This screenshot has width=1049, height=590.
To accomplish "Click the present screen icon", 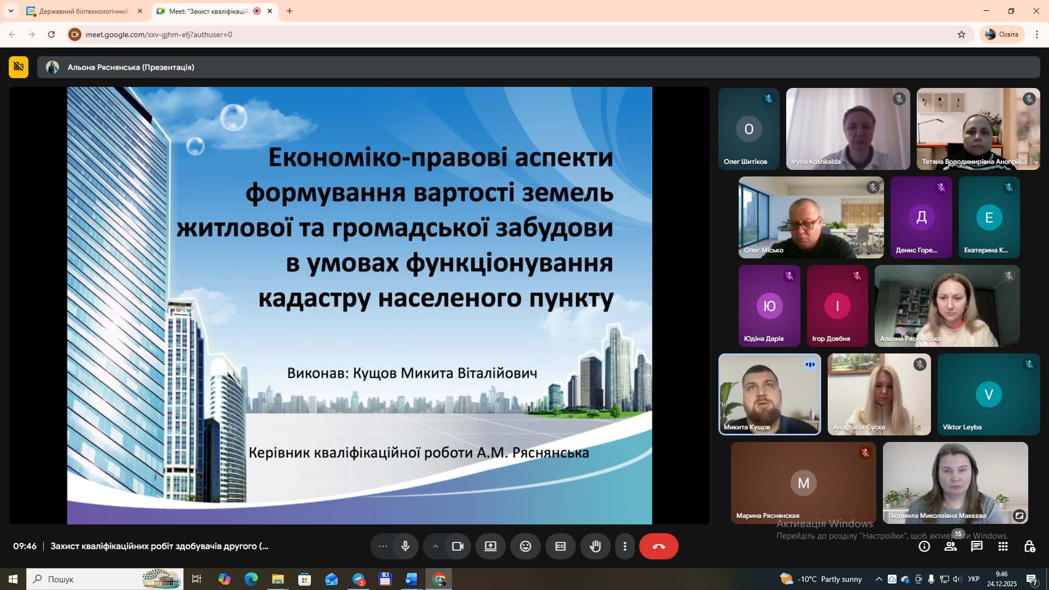I will pos(490,546).
